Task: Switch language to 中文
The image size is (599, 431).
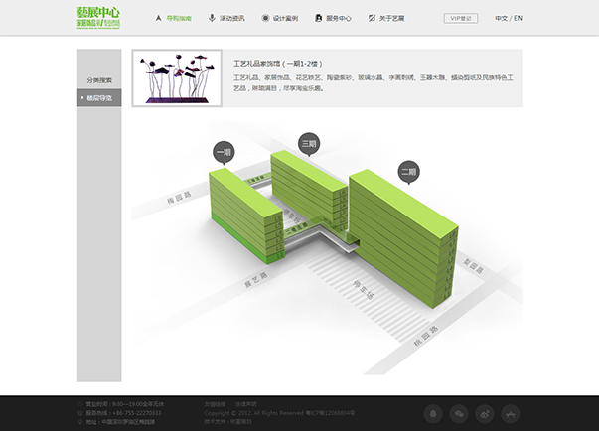Action: [501, 18]
